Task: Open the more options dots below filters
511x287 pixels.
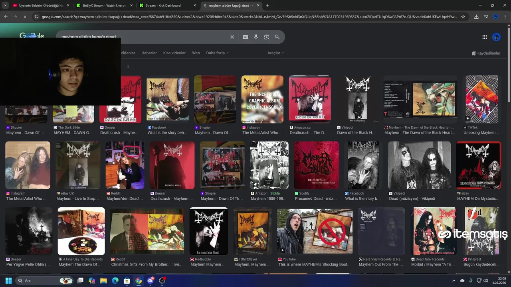Action: coord(128,67)
